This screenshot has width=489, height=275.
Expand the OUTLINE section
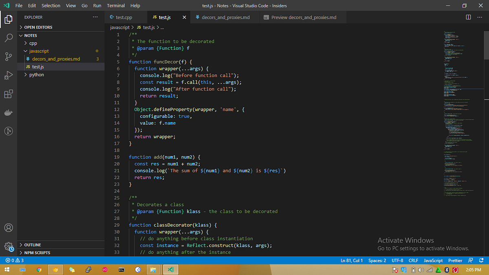pos(61,245)
